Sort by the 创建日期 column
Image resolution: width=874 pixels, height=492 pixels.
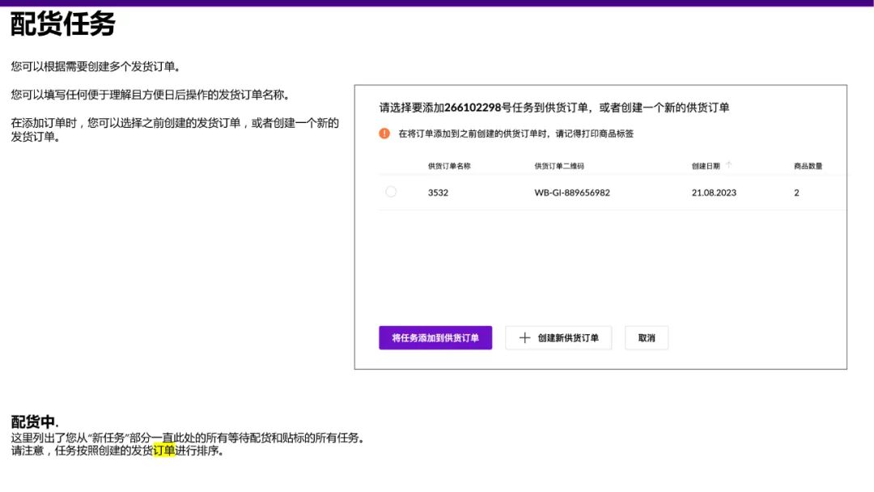pyautogui.click(x=706, y=165)
